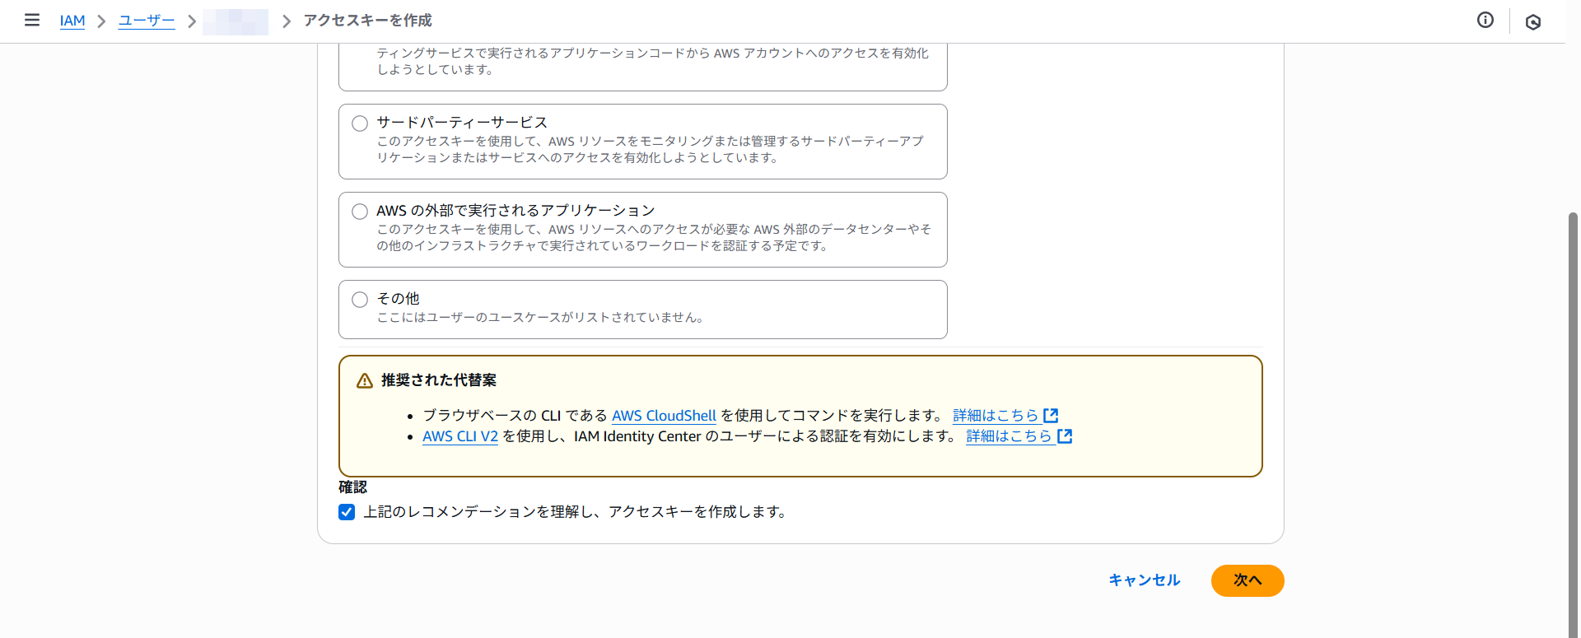Click the hexagon icon in top right
The width and height of the screenshot is (1581, 638).
[1532, 22]
